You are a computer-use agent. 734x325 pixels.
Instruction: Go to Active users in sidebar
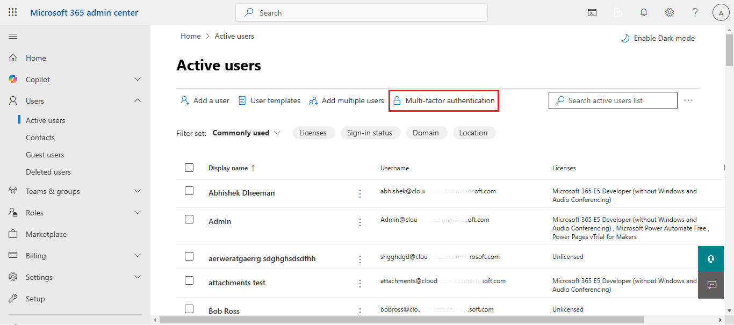coord(46,120)
